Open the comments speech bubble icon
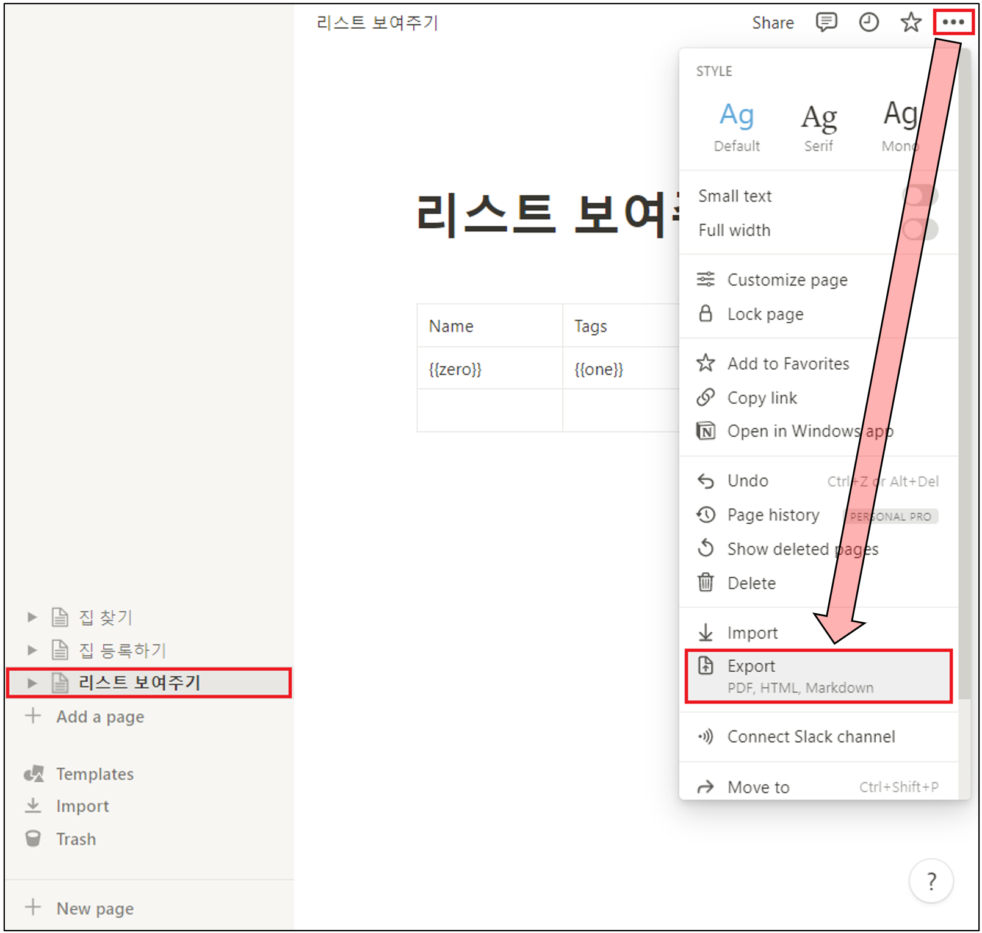982x933 pixels. coord(826,23)
